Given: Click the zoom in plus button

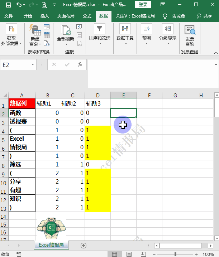Looking at the screenshot, I should click(x=196, y=254).
